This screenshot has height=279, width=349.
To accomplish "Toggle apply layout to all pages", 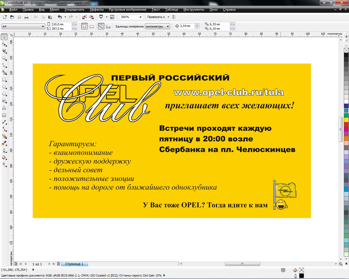I will [101, 26].
